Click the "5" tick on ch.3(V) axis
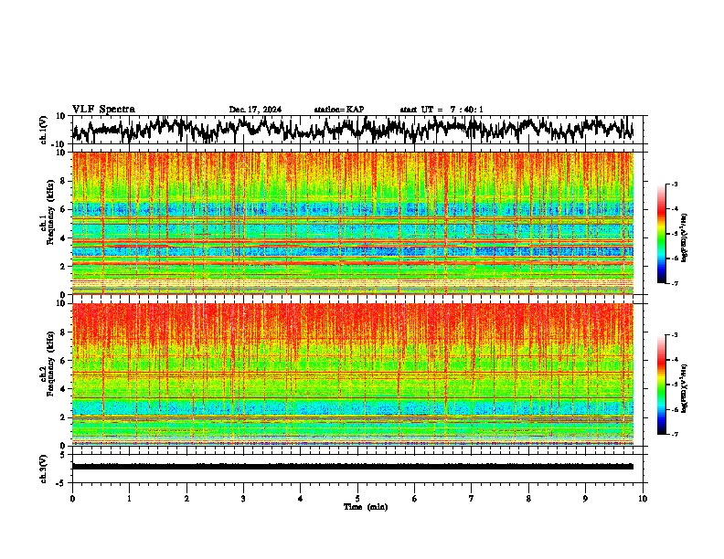The height and width of the screenshot is (559, 724). [x=63, y=455]
